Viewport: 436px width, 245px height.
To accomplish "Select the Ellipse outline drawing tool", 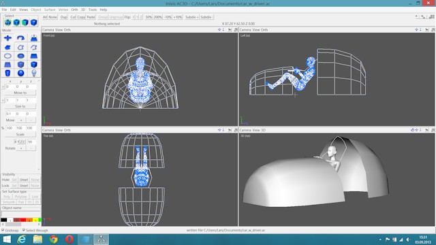I will pyautogui.click(x=7, y=56).
